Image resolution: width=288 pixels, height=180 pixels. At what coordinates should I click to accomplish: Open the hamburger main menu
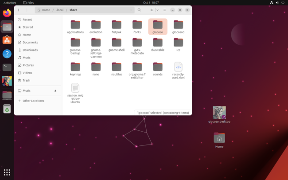pos(164,10)
